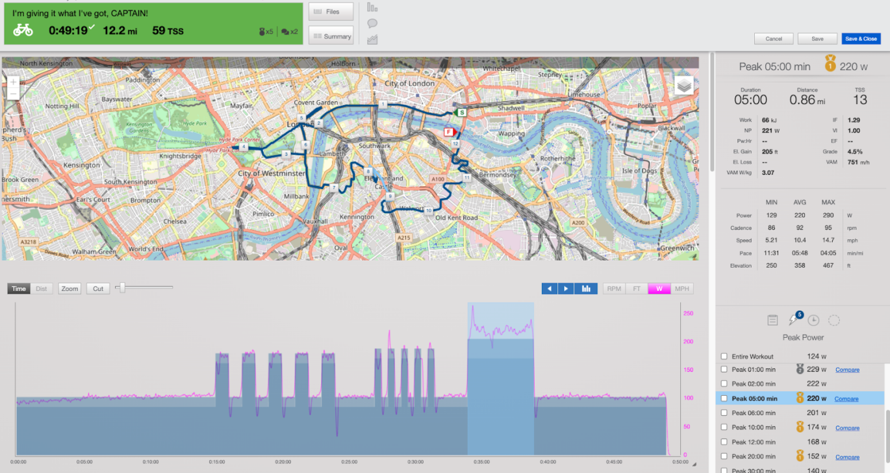Viewport: 890px width, 473px height.
Task: Open the workout notes clipboard icon
Action: 772,319
